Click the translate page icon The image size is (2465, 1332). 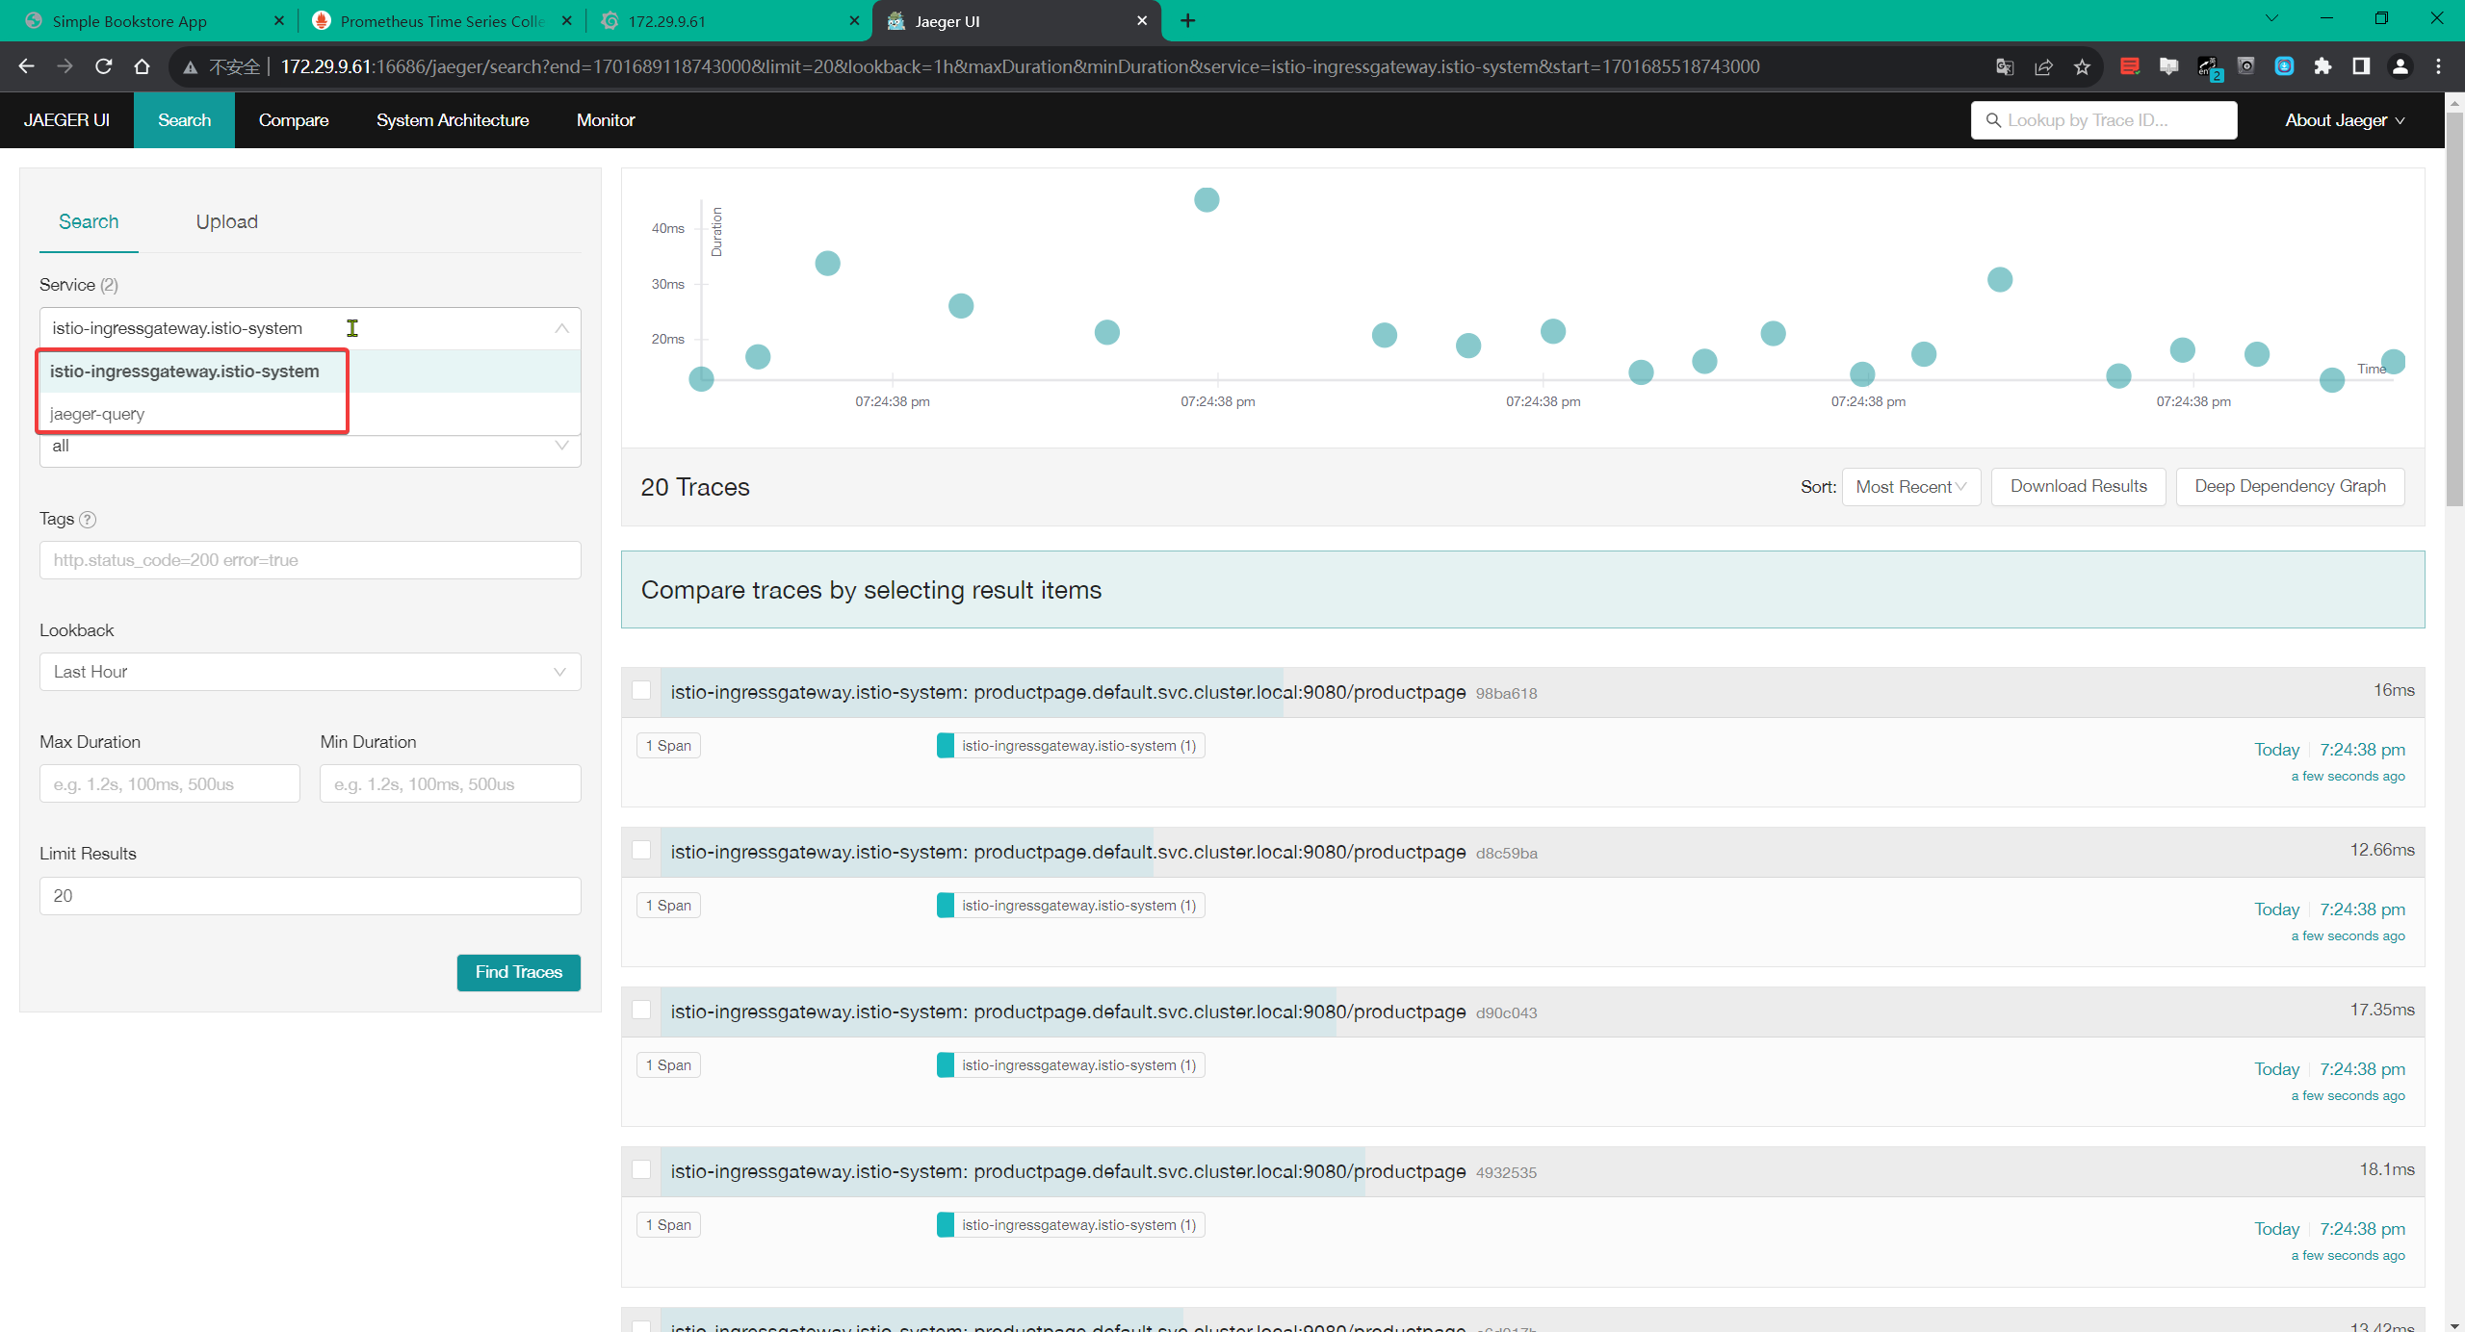point(2005,66)
